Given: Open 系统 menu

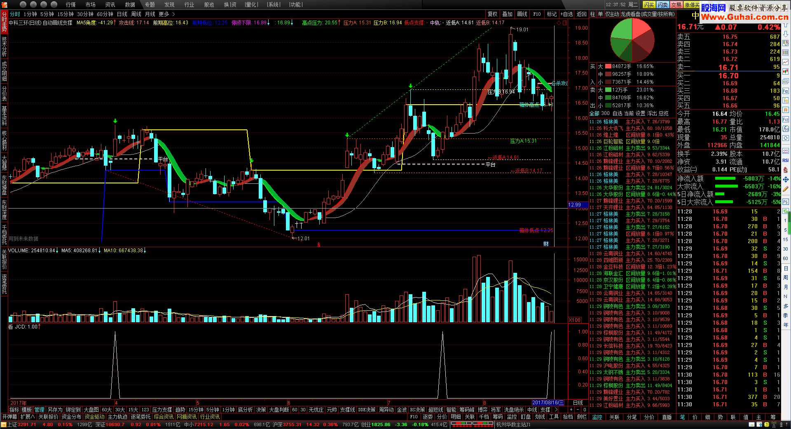Looking at the screenshot, I should 274,5.
